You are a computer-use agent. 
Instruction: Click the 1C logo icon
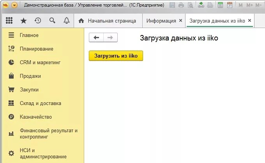pyautogui.click(x=5, y=5)
